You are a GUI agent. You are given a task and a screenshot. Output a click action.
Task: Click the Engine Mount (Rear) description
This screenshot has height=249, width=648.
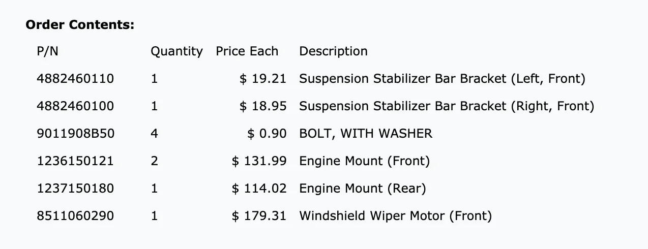[x=363, y=189]
